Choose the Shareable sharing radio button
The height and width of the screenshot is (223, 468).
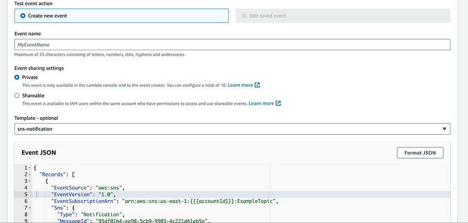click(17, 96)
